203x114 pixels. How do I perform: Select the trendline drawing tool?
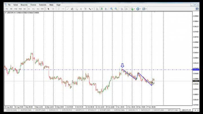[68, 9]
